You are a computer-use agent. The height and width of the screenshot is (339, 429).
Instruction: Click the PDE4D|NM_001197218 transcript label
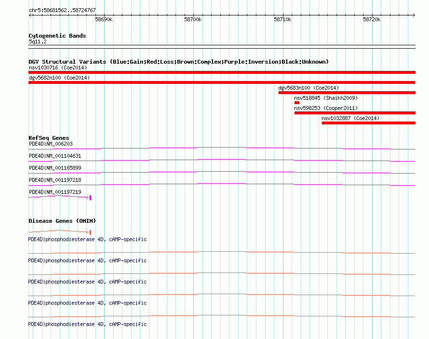click(55, 180)
